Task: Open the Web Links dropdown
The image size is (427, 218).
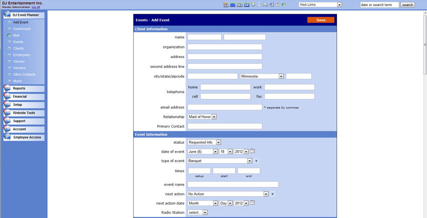Action: coord(339,5)
